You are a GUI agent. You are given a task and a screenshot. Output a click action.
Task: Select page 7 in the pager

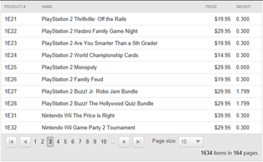pyautogui.click(x=80, y=142)
